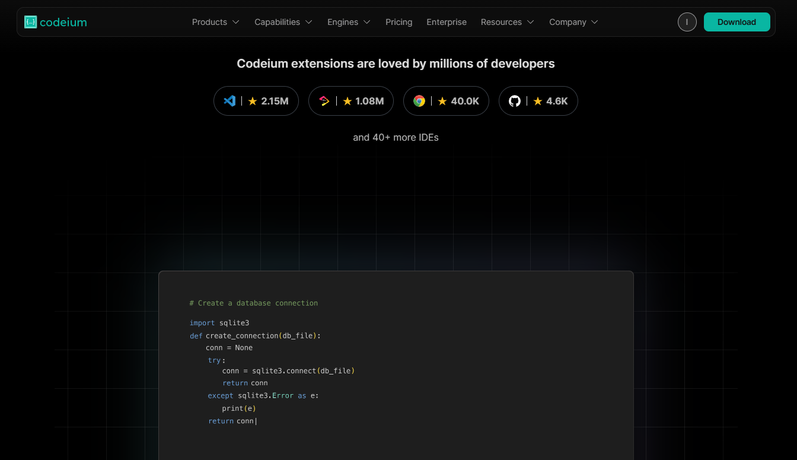This screenshot has height=460, width=797.
Task: Expand the Company dropdown menu
Action: click(573, 22)
